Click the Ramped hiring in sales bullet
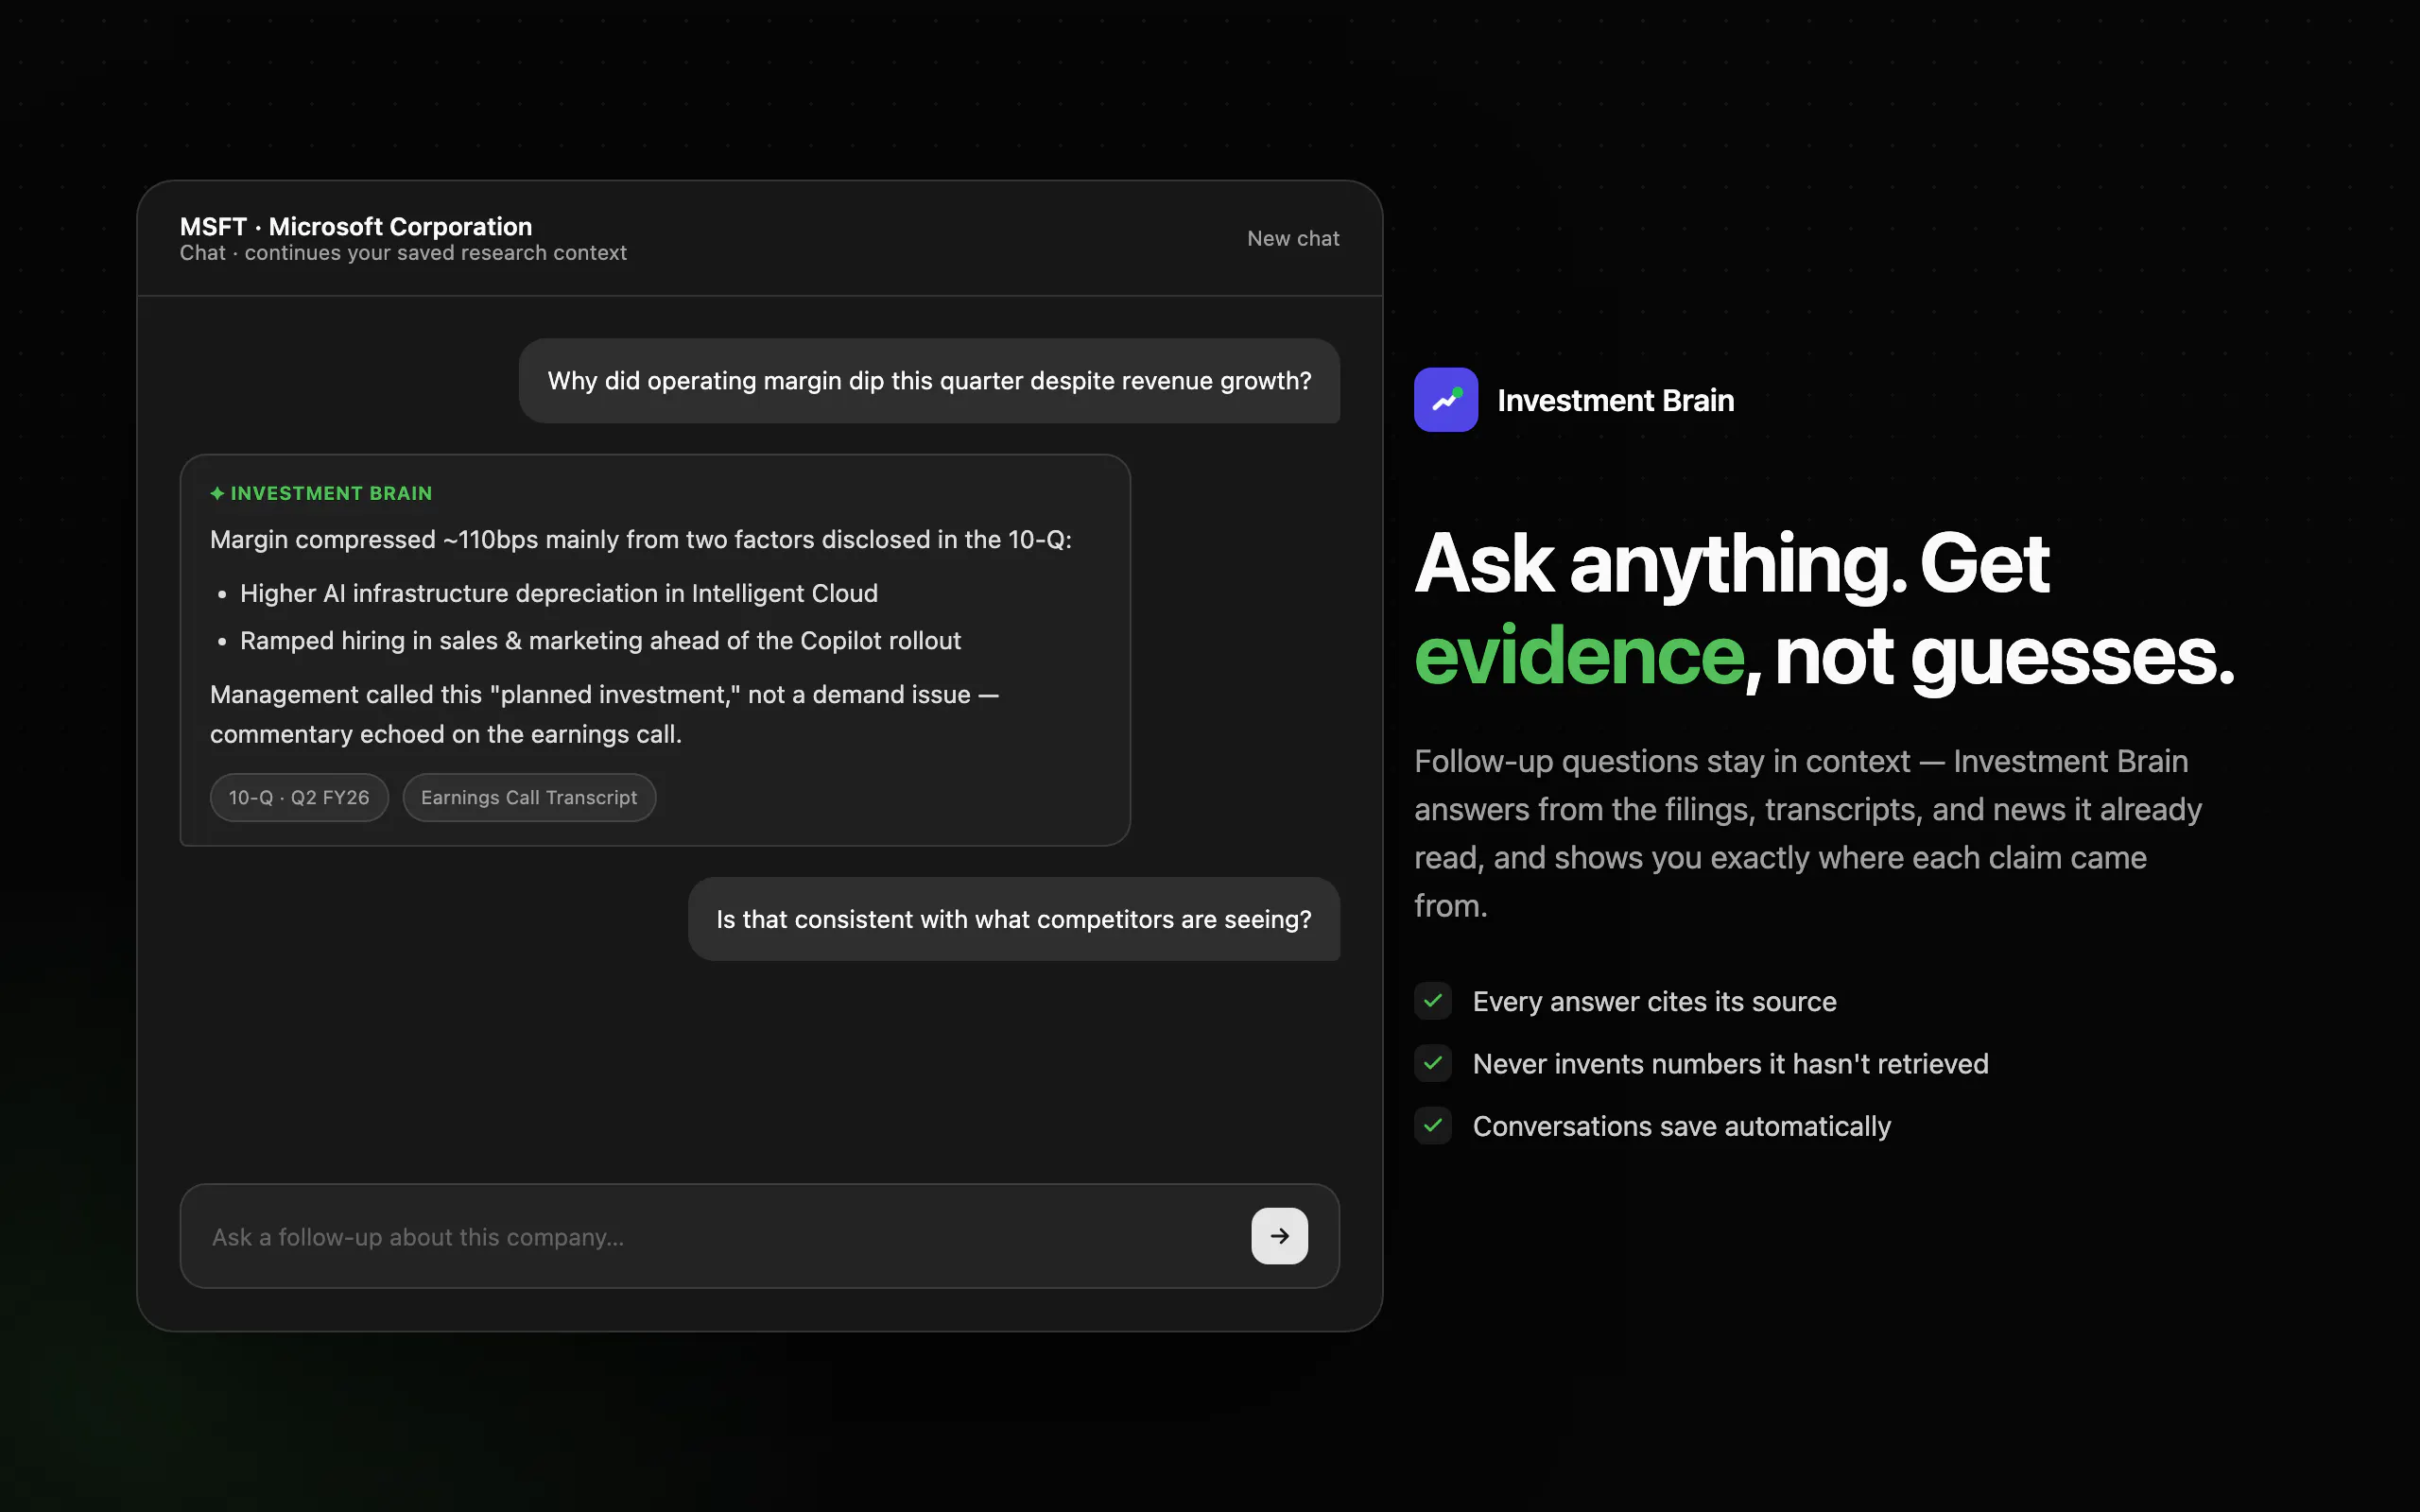 pos(600,641)
